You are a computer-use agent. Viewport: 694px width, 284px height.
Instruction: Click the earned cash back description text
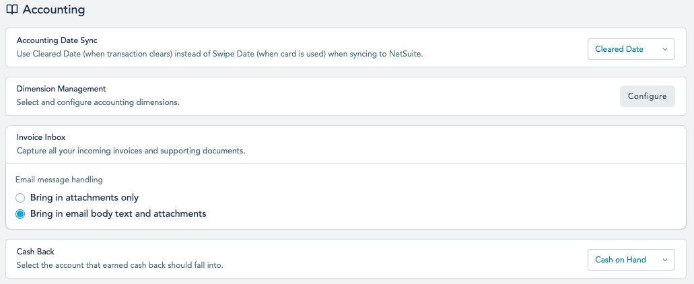click(x=120, y=265)
